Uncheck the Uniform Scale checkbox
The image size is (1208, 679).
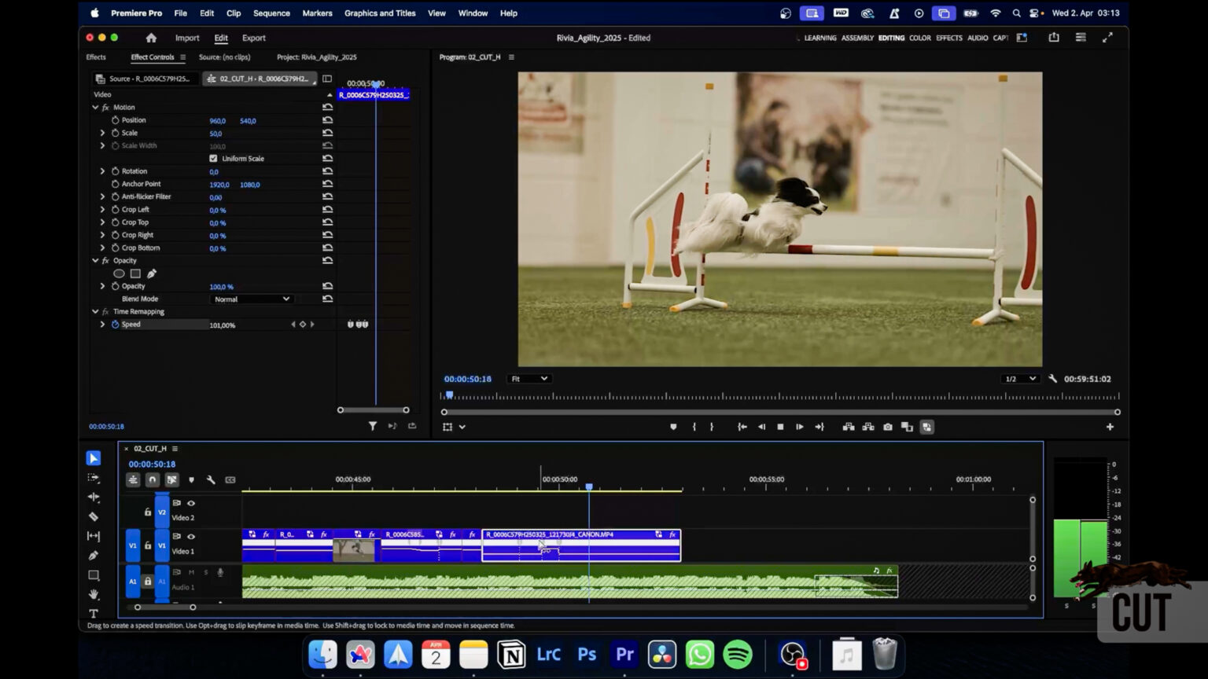(x=213, y=159)
